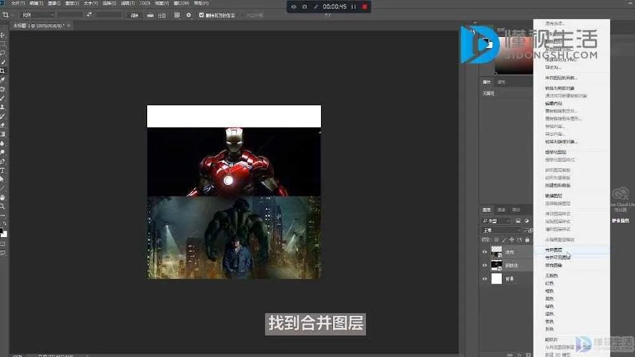Click lock image pixels brush icon

click(504, 240)
